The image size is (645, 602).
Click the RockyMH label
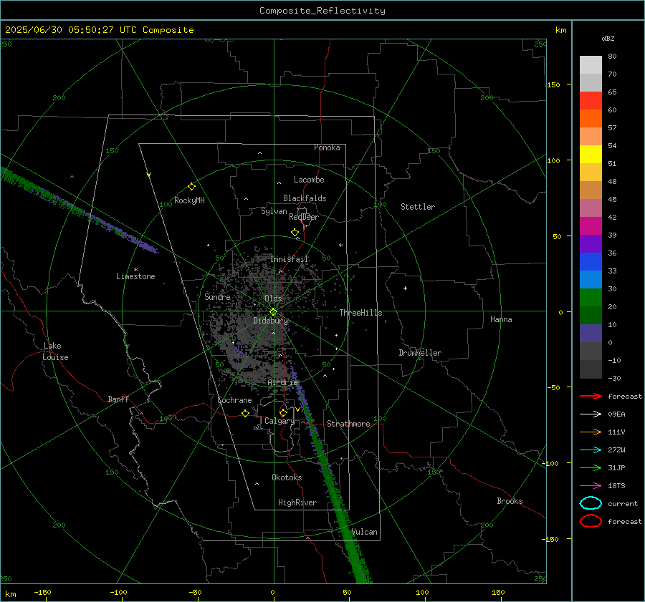[x=189, y=200]
